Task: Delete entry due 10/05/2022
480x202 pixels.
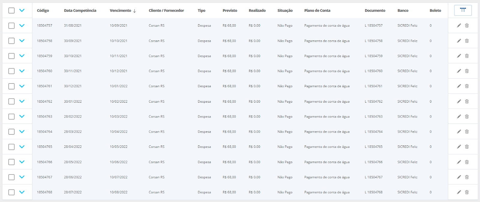Action: click(467, 147)
